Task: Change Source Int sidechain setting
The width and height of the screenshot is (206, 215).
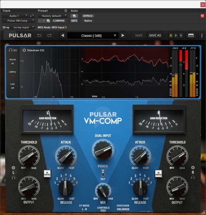Action: point(13,61)
